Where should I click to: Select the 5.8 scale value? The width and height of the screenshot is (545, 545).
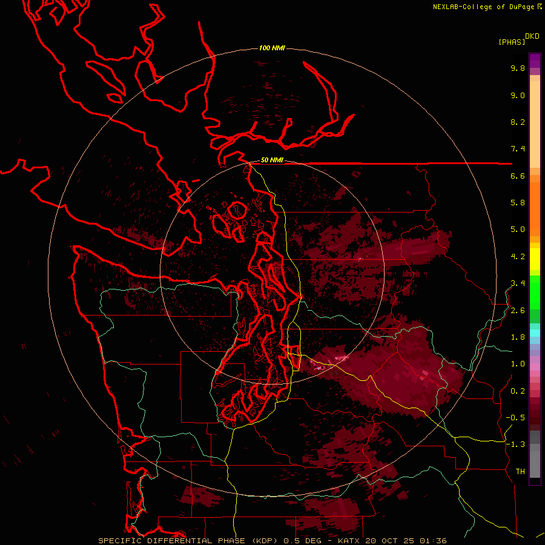tap(518, 203)
